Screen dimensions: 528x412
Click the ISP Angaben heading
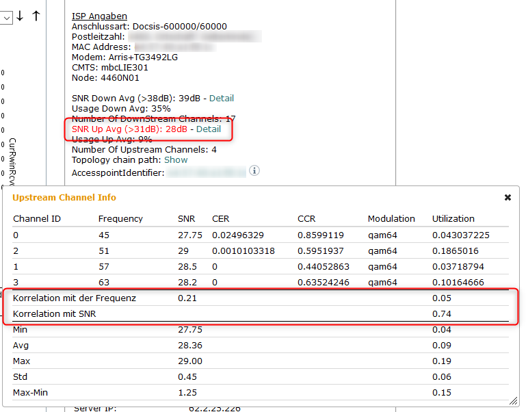click(x=99, y=16)
